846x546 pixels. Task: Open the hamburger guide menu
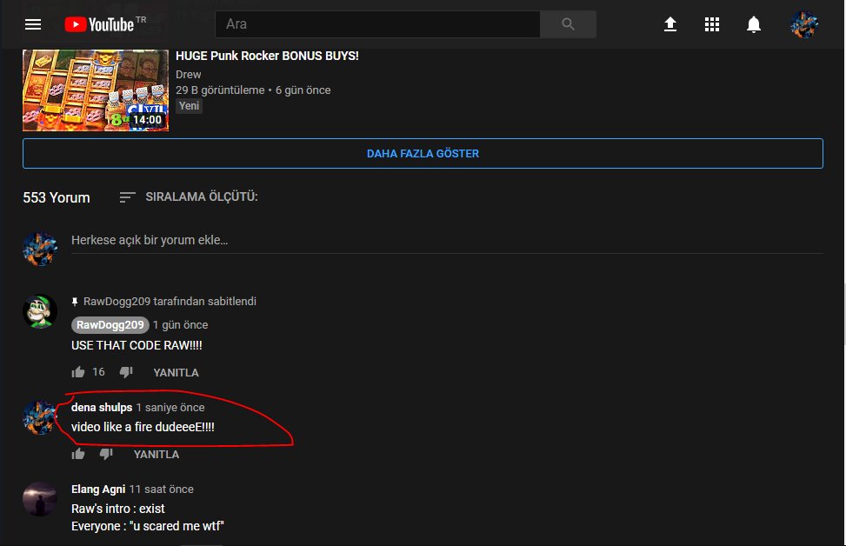point(33,24)
